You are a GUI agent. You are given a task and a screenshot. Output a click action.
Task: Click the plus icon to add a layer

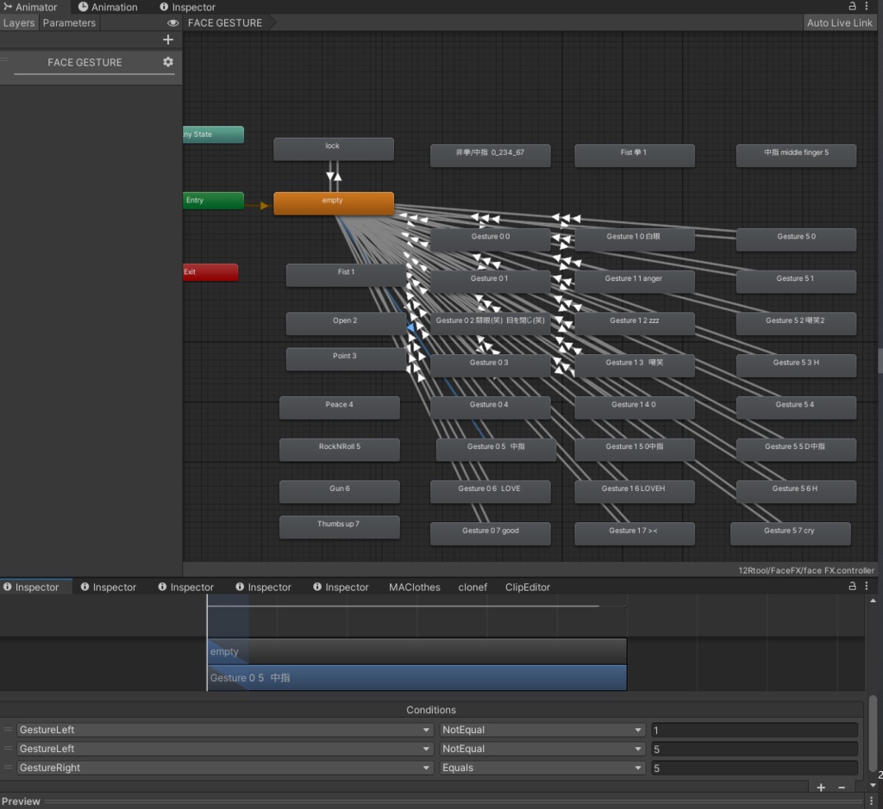coord(168,40)
